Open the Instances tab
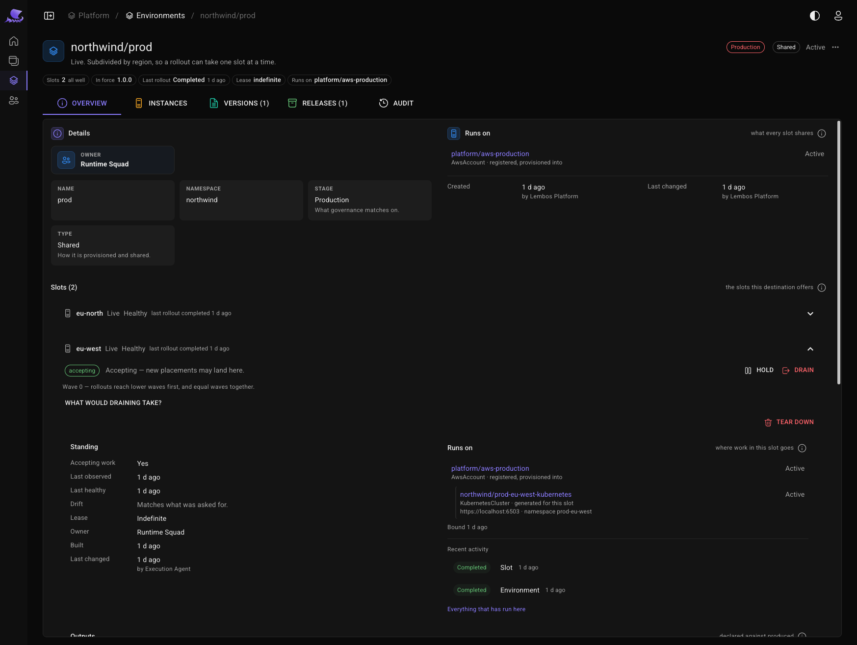 (161, 103)
